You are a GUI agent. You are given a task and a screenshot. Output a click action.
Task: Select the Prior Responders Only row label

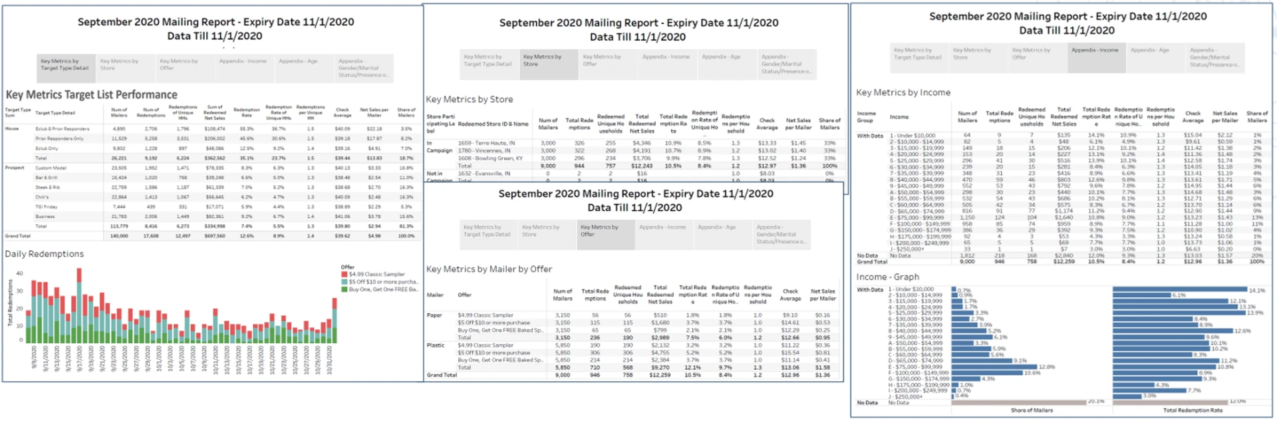[x=59, y=139]
